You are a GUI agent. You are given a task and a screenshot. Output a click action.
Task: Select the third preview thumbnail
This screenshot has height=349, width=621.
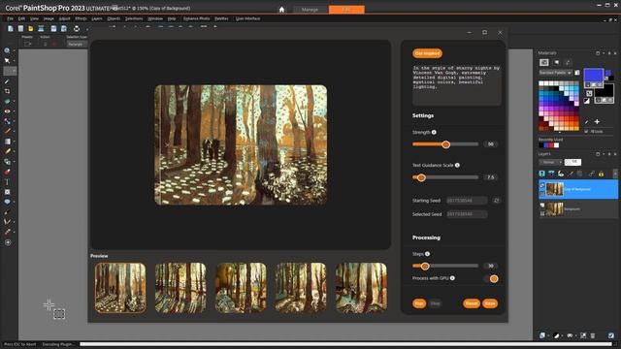[241, 288]
